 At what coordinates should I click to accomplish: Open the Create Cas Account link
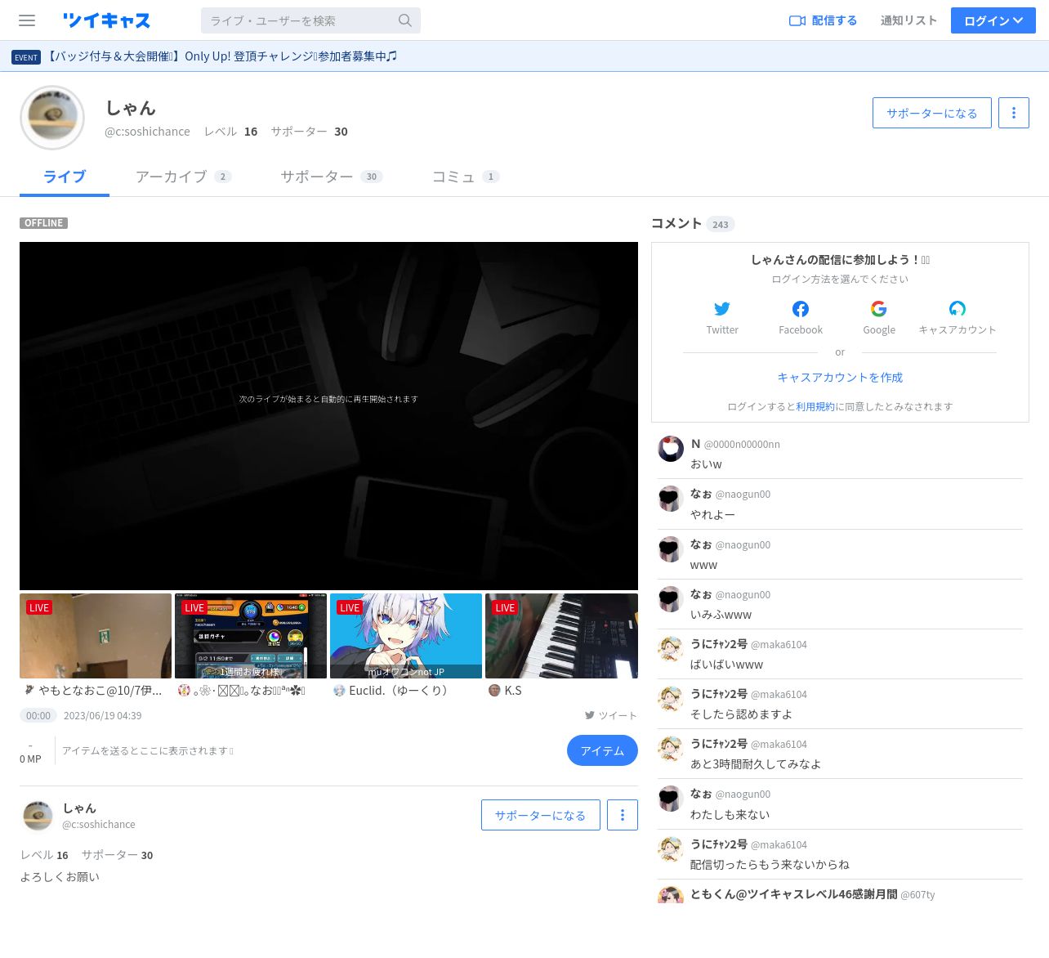[x=840, y=377]
